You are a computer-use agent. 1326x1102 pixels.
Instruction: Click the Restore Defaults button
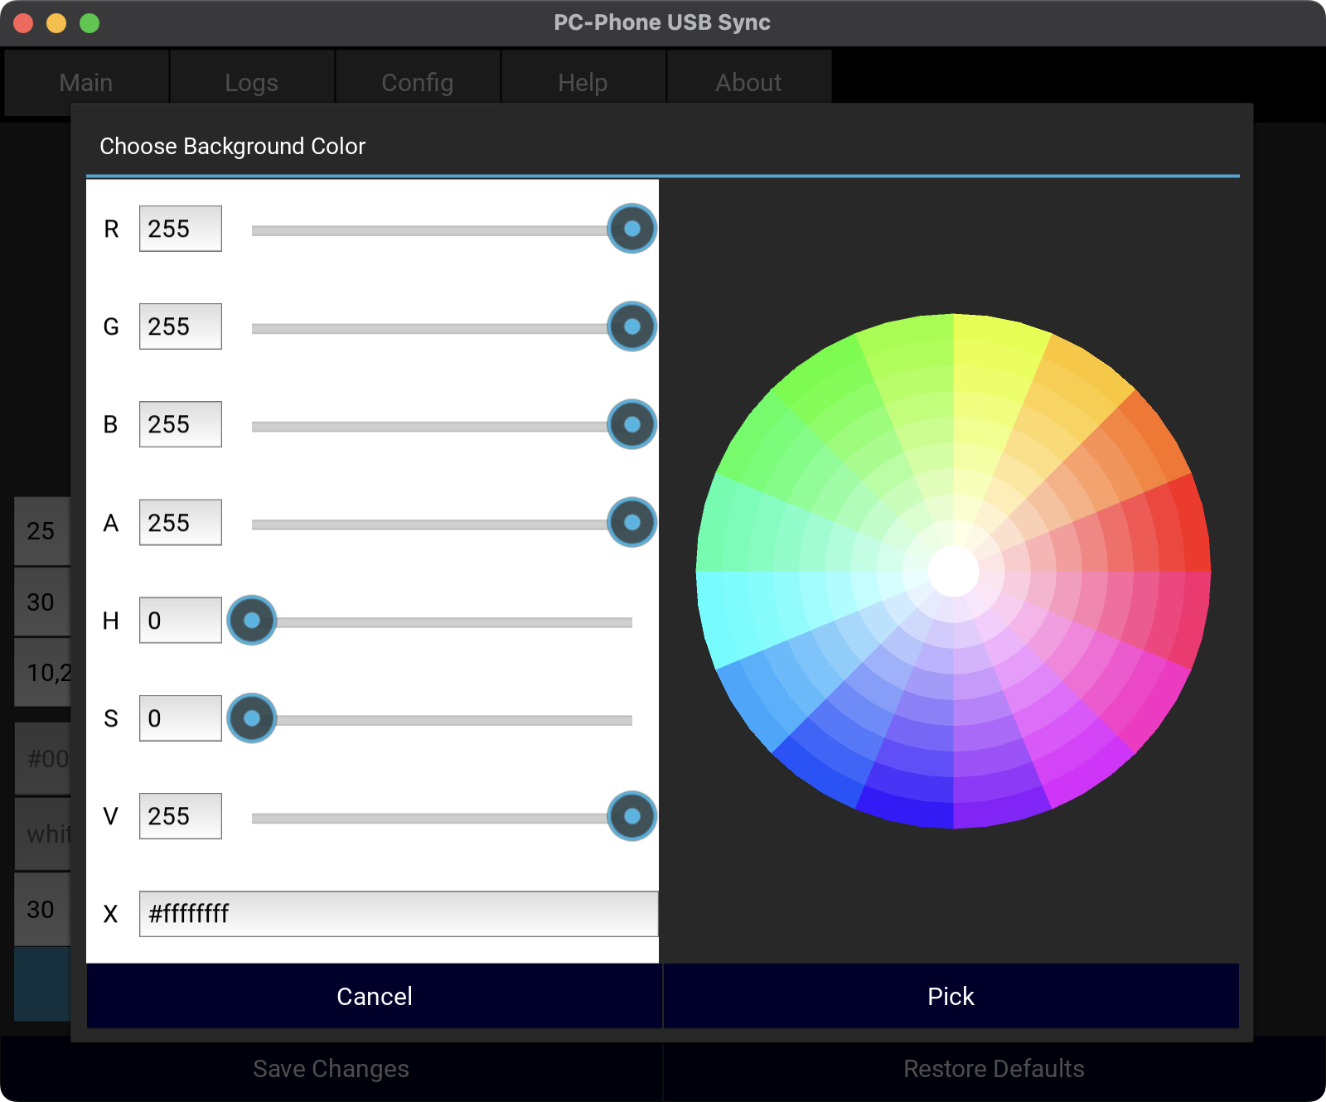coord(994,1069)
